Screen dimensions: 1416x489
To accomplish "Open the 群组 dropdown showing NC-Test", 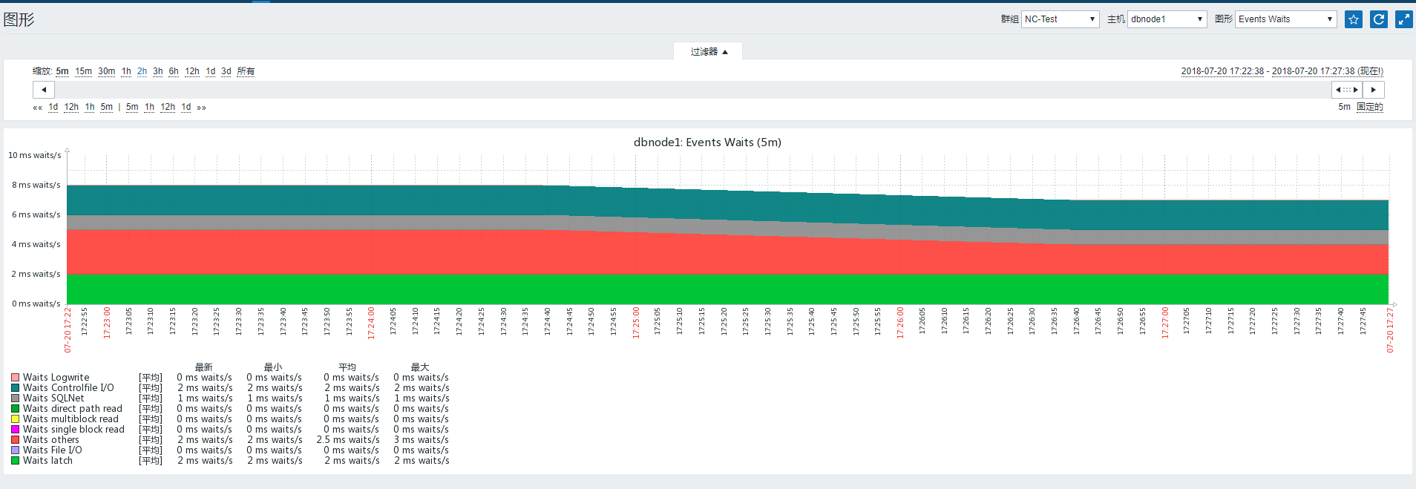I will 1060,19.
